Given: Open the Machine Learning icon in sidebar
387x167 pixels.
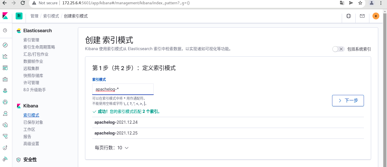Looking at the screenshot, I should tap(5, 102).
